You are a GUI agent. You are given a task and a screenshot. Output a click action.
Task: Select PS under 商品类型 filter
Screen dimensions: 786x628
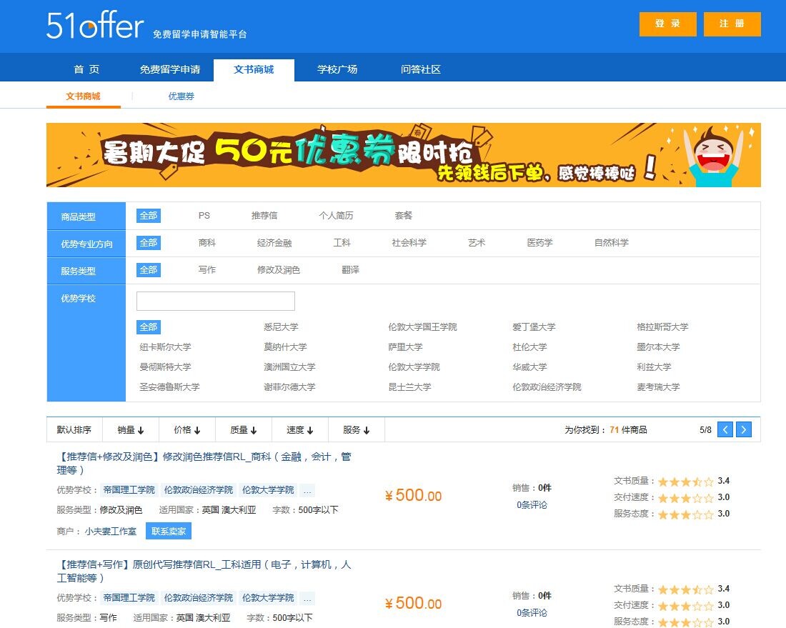click(204, 216)
